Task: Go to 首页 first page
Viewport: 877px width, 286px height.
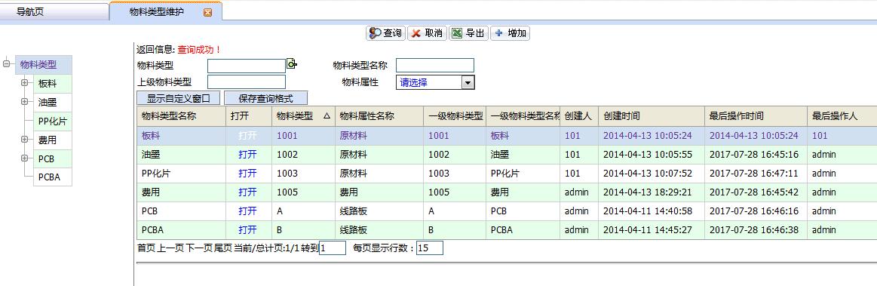Action: tap(146, 248)
